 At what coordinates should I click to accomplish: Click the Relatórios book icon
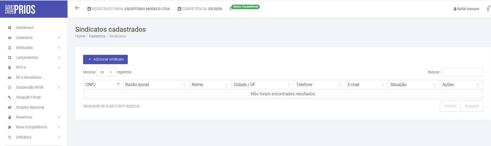tap(10, 117)
